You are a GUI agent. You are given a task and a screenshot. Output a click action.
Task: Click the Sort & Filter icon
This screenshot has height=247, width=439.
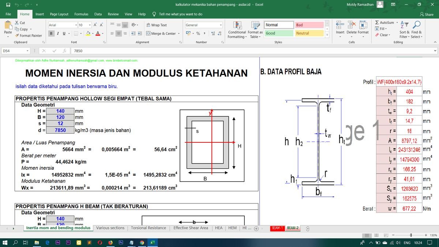pyautogui.click(x=404, y=25)
